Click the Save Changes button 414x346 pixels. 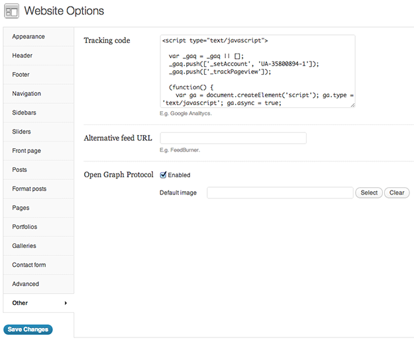(28, 329)
